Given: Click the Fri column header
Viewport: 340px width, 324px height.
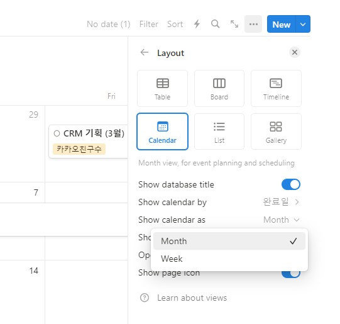Looking at the screenshot, I should click(111, 96).
